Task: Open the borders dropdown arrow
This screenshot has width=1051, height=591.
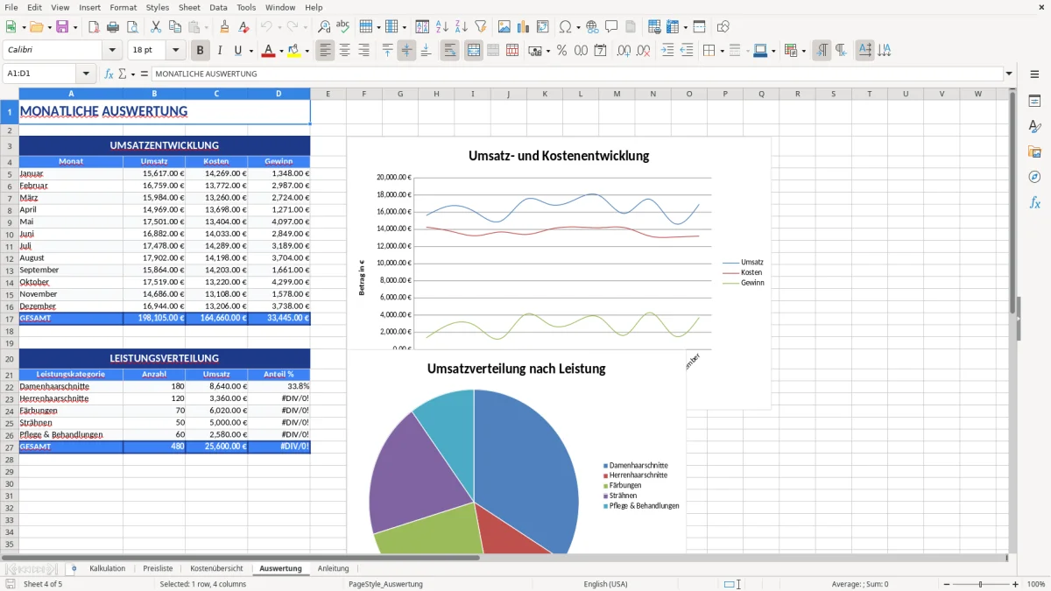Action: 722,50
